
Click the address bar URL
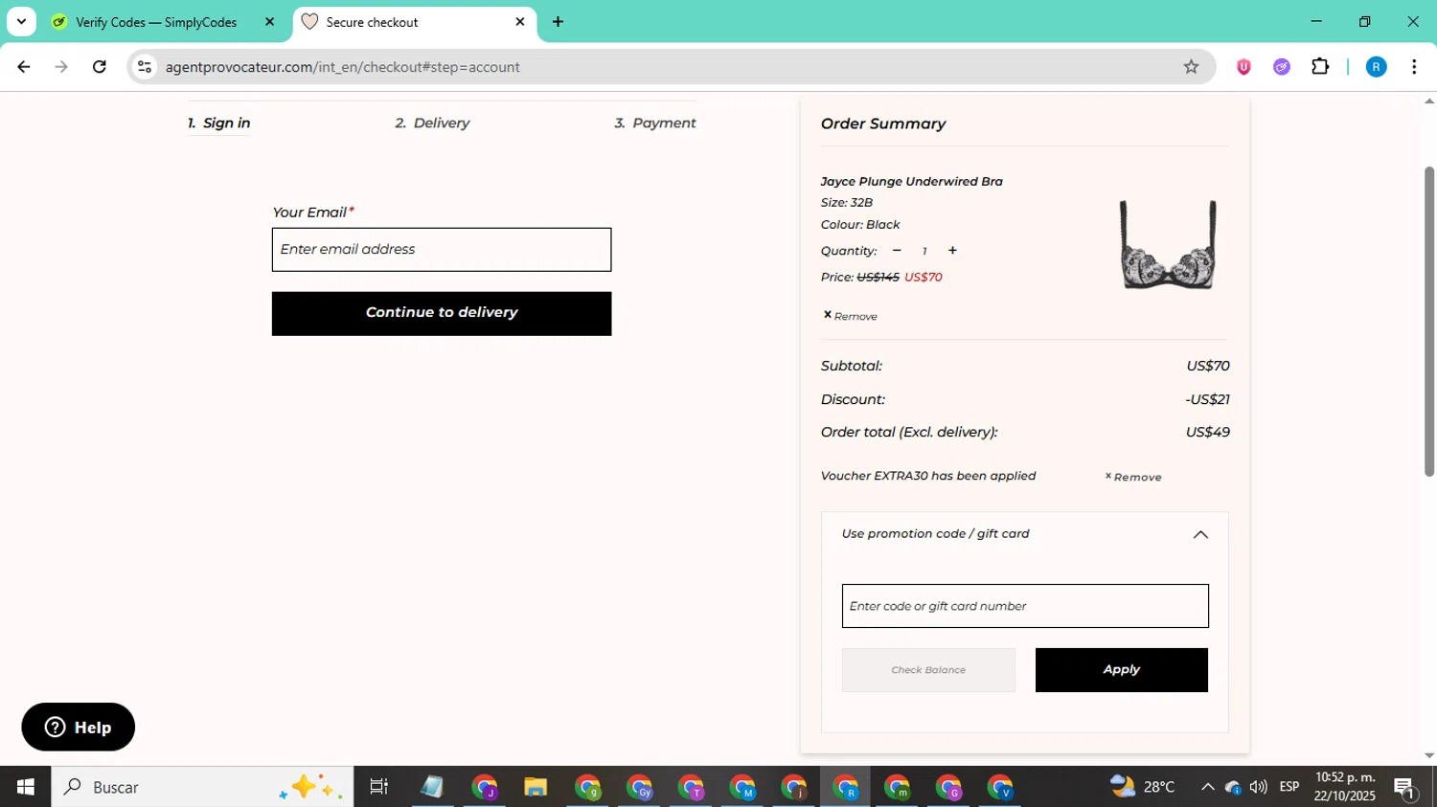click(342, 67)
